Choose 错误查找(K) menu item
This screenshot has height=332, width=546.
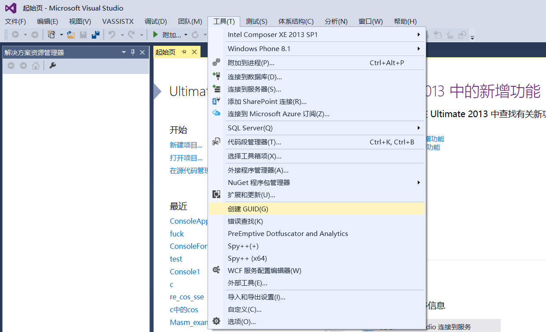317,221
